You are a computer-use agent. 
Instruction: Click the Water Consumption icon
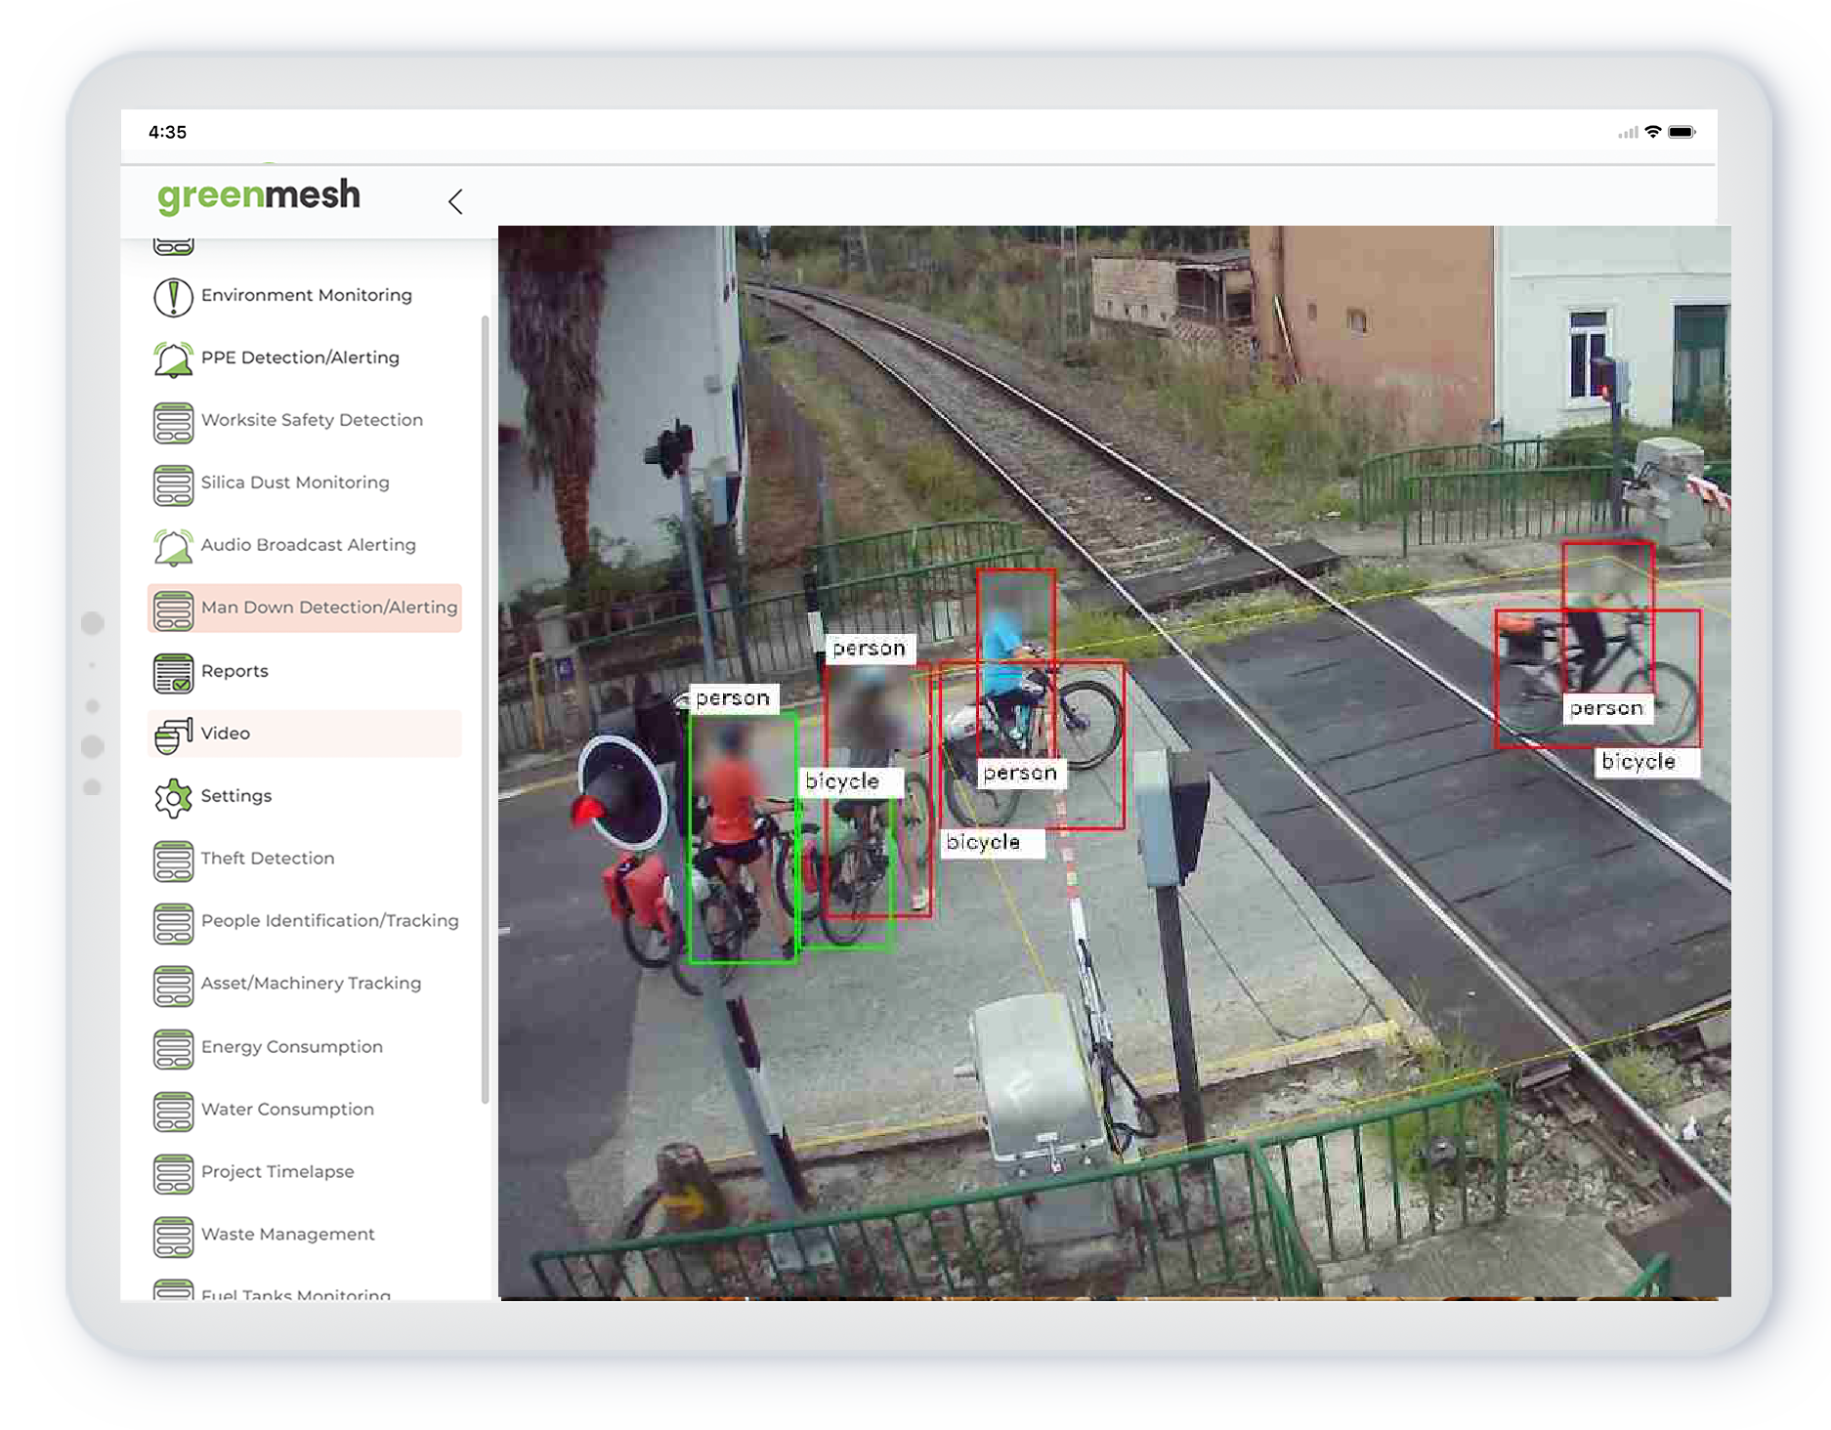(x=173, y=1111)
